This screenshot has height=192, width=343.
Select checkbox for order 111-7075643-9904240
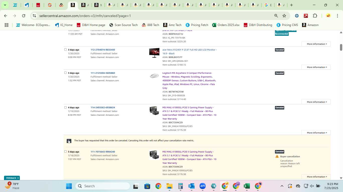pyautogui.click(x=65, y=151)
